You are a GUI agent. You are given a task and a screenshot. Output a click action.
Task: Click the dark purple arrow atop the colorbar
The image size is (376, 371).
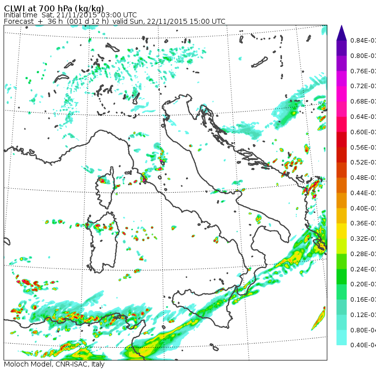[341, 33]
